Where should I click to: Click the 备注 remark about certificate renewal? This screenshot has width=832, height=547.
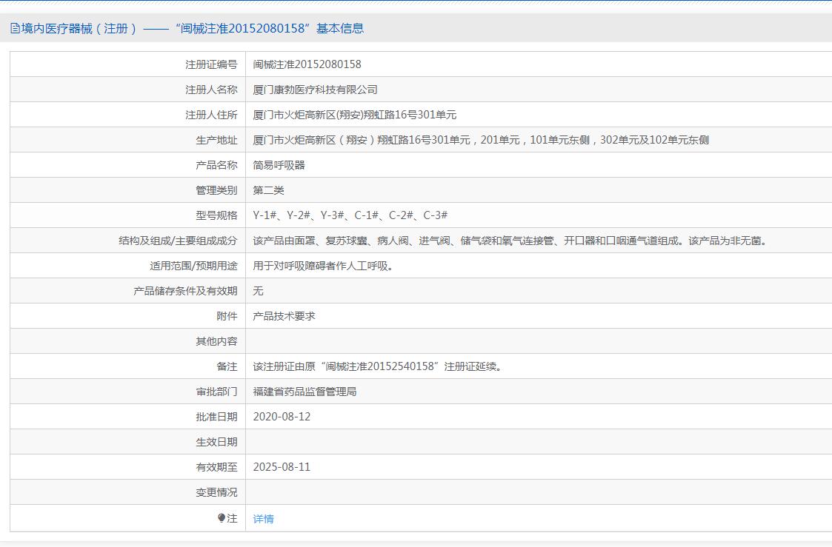point(377,366)
